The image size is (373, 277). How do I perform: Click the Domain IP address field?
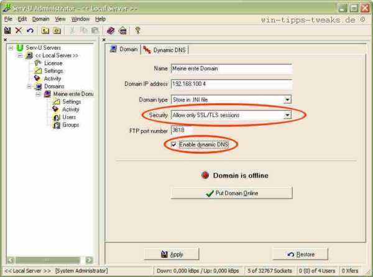[231, 84]
